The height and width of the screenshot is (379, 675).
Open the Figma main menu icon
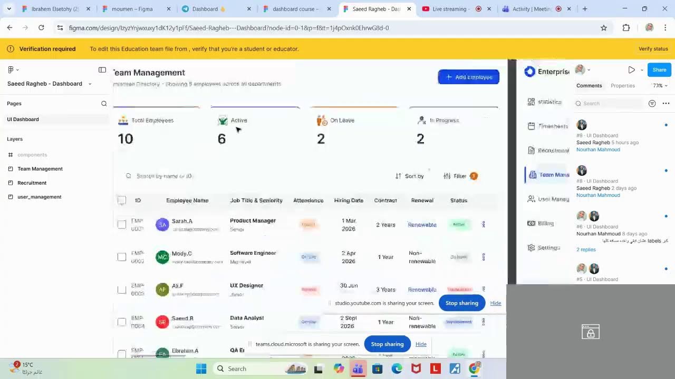click(11, 69)
